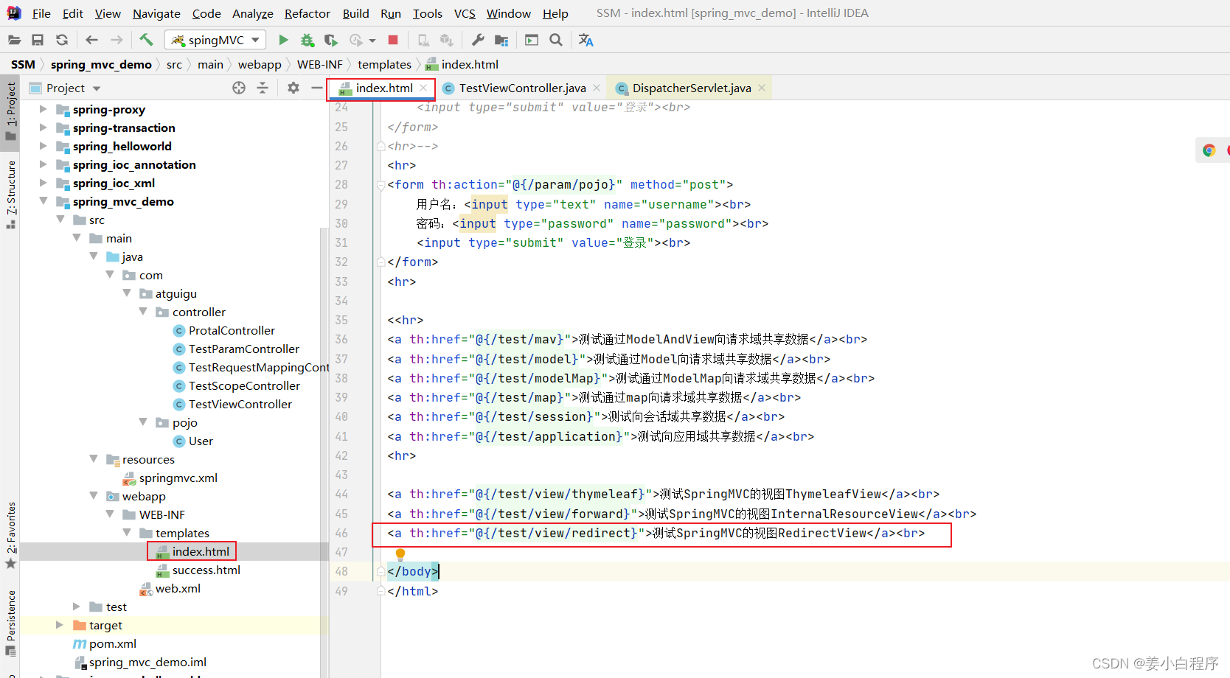This screenshot has width=1230, height=678.
Task: Open the spingMVC run configuration dropdown
Action: click(215, 40)
